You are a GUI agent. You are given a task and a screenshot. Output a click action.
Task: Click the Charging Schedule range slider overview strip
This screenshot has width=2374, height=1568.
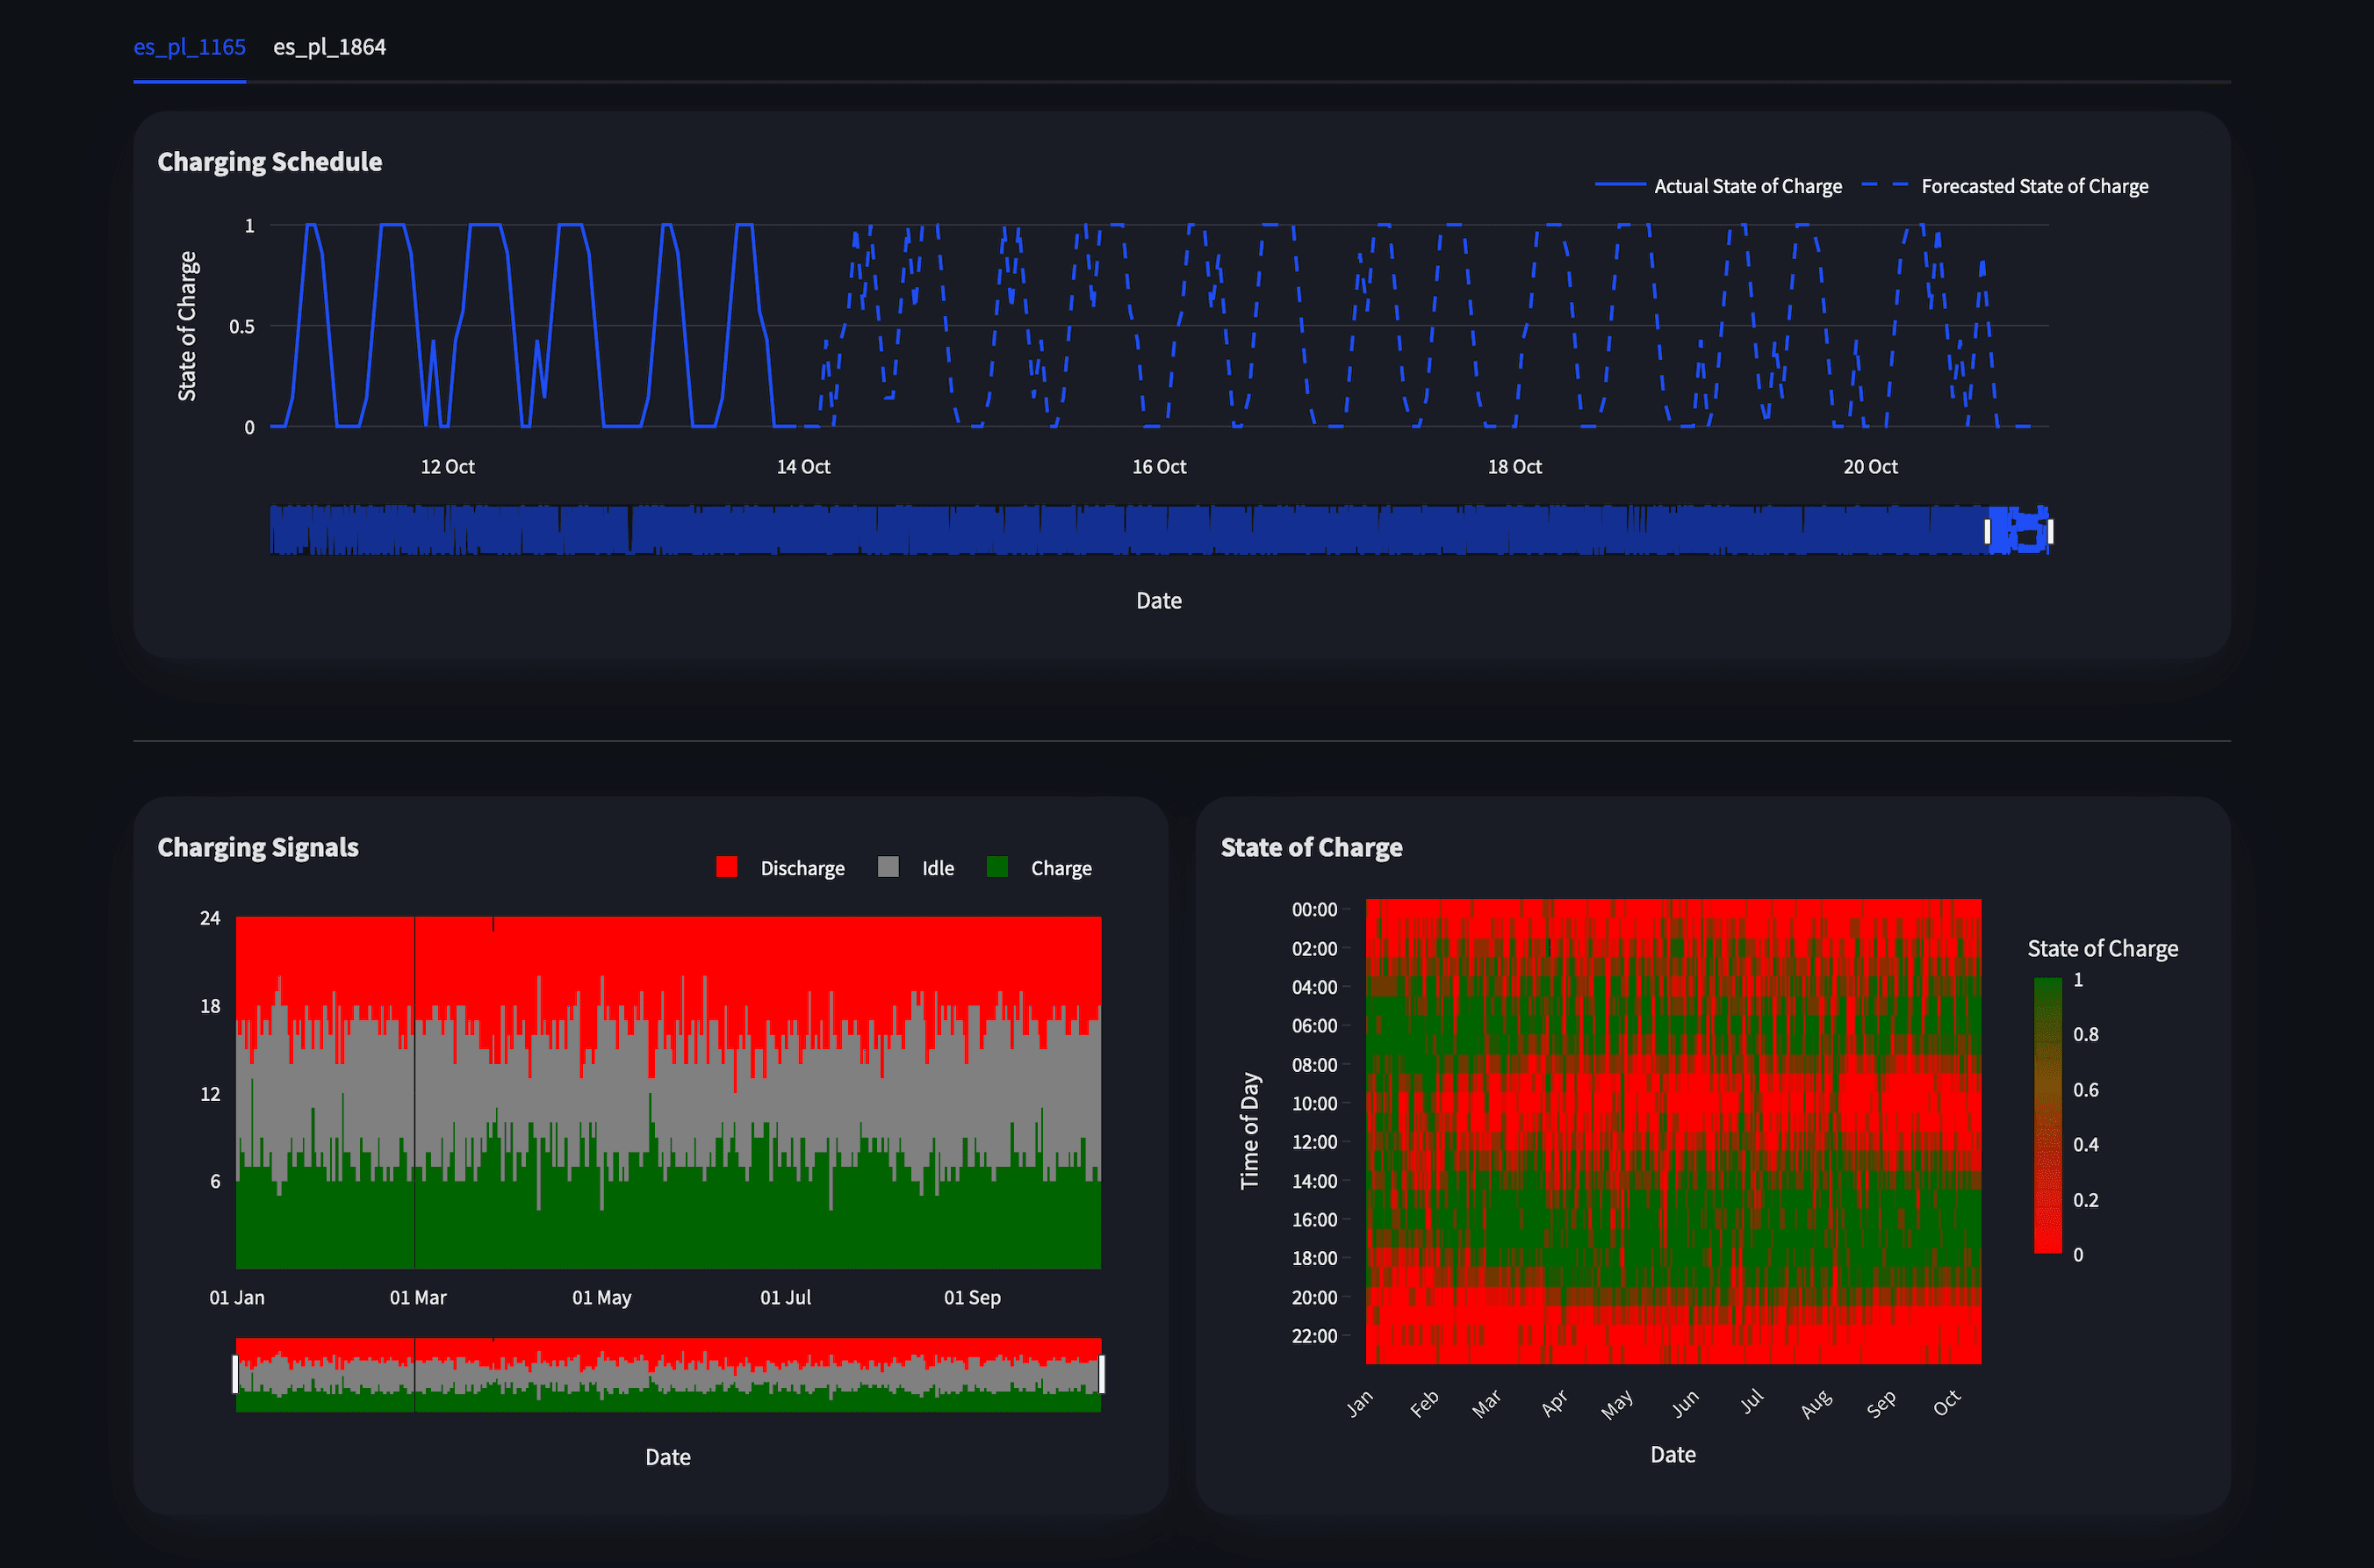pyautogui.click(x=1159, y=530)
